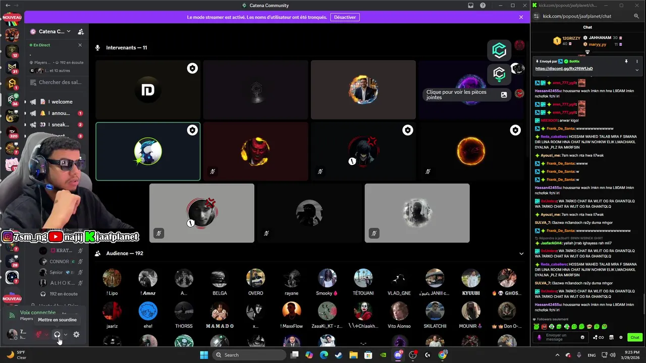Open the image attachment icon in the tooltip

[x=504, y=95]
